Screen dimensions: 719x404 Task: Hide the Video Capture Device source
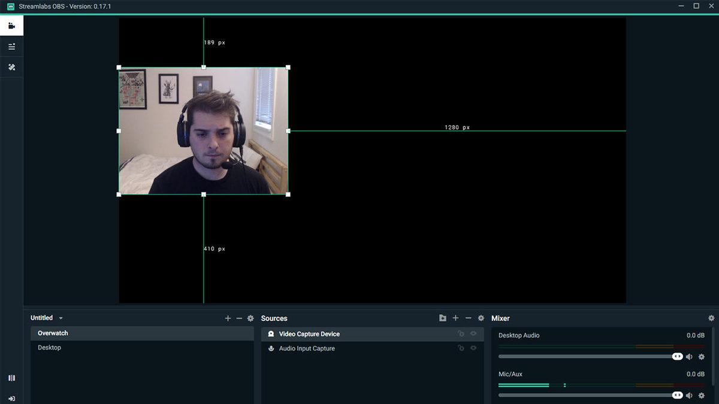[x=473, y=334]
